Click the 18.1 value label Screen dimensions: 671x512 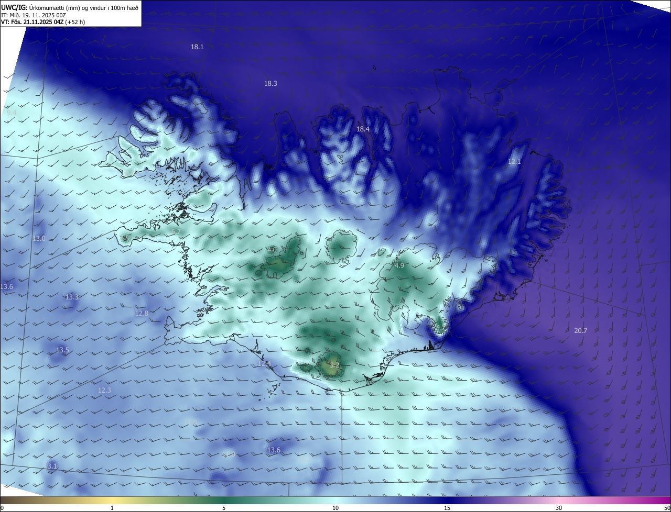click(x=197, y=47)
